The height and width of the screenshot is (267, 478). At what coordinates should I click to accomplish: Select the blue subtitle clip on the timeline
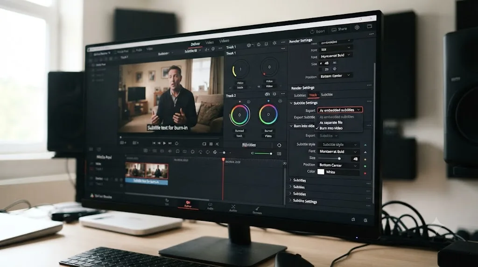point(147,182)
